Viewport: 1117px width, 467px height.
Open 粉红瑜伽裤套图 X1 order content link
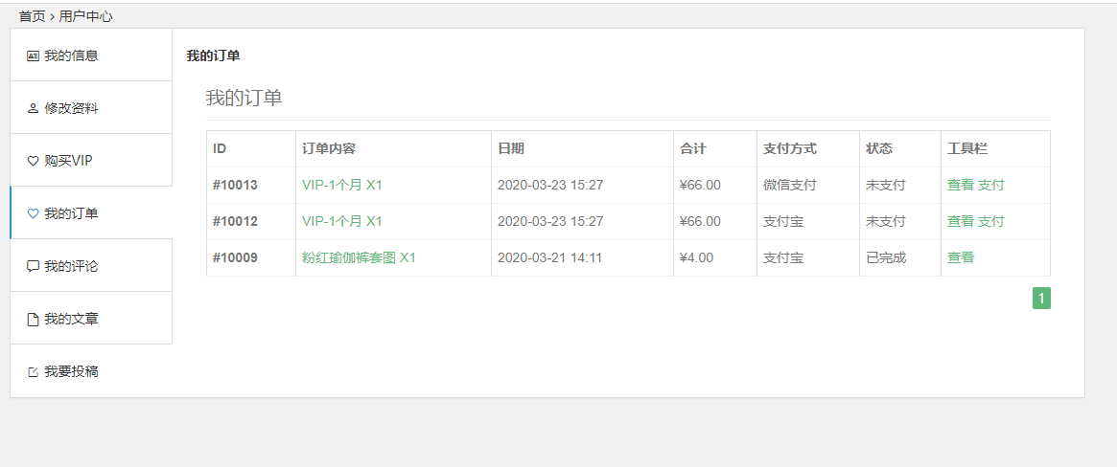(359, 257)
